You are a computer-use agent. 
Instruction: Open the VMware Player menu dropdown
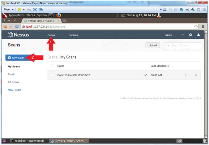click(x=9, y=9)
